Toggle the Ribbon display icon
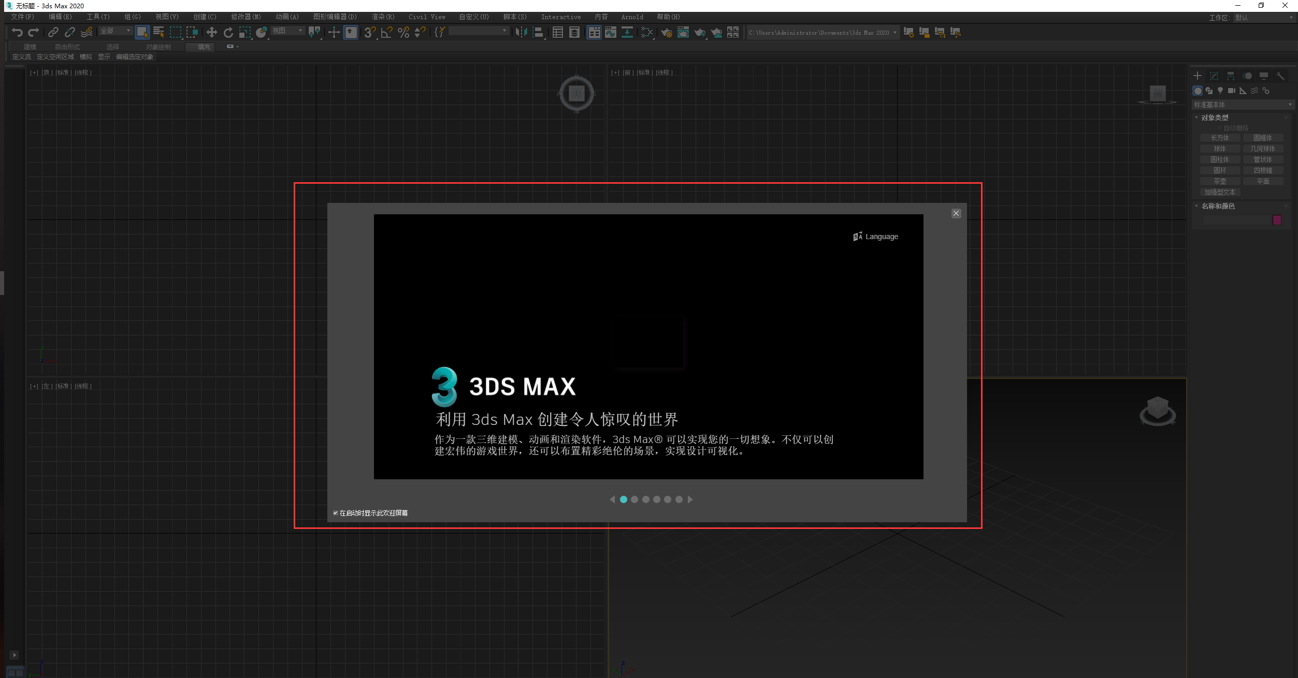 tap(594, 32)
